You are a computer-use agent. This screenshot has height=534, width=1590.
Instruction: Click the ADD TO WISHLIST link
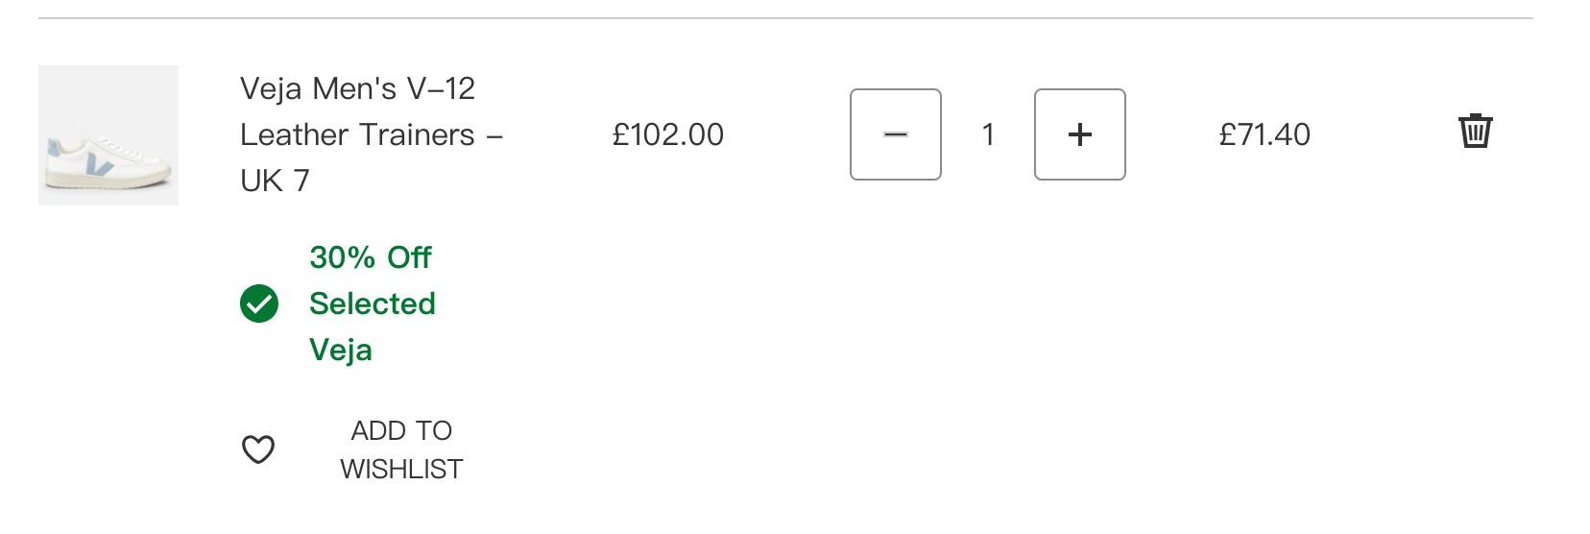(401, 449)
